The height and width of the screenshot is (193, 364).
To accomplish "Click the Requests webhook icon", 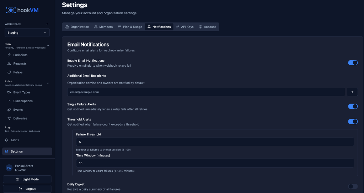I will tap(9, 64).
